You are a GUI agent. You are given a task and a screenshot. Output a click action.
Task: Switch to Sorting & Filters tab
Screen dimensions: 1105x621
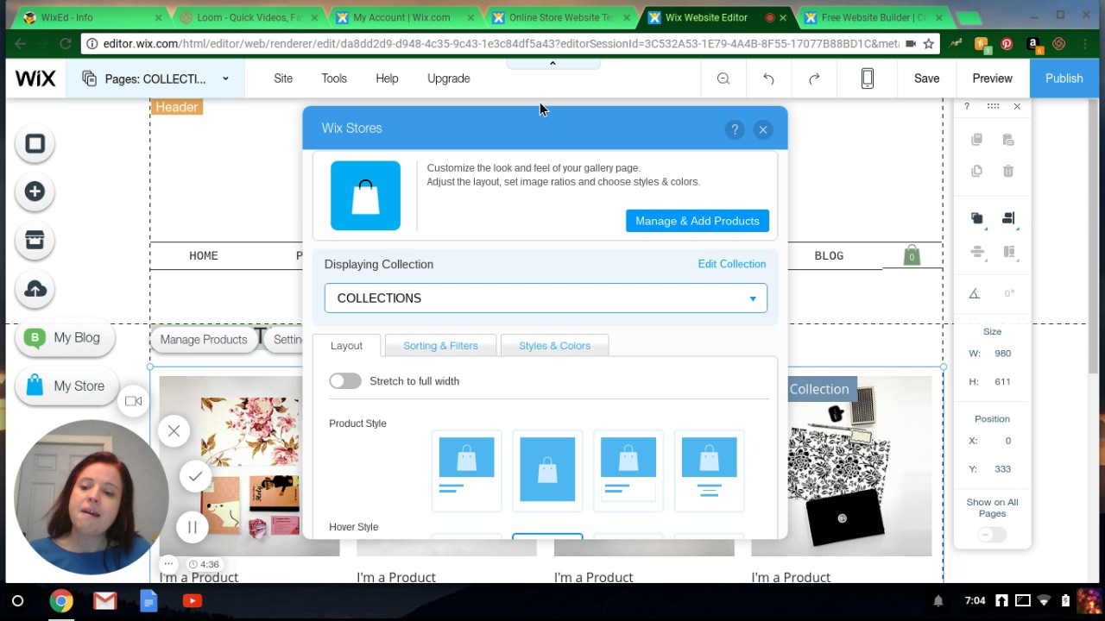(440, 346)
